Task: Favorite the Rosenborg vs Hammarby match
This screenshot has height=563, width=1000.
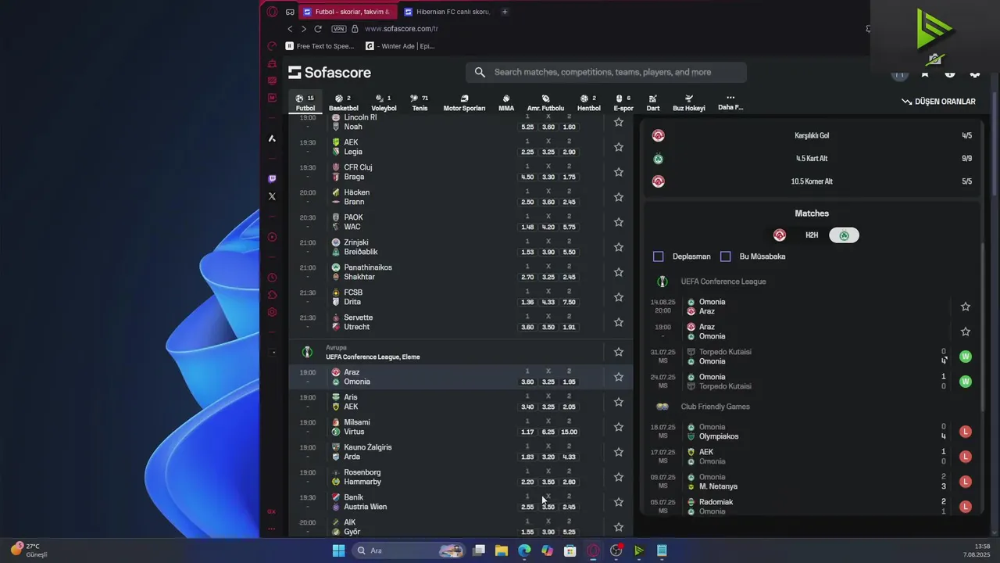Action: coord(619,477)
